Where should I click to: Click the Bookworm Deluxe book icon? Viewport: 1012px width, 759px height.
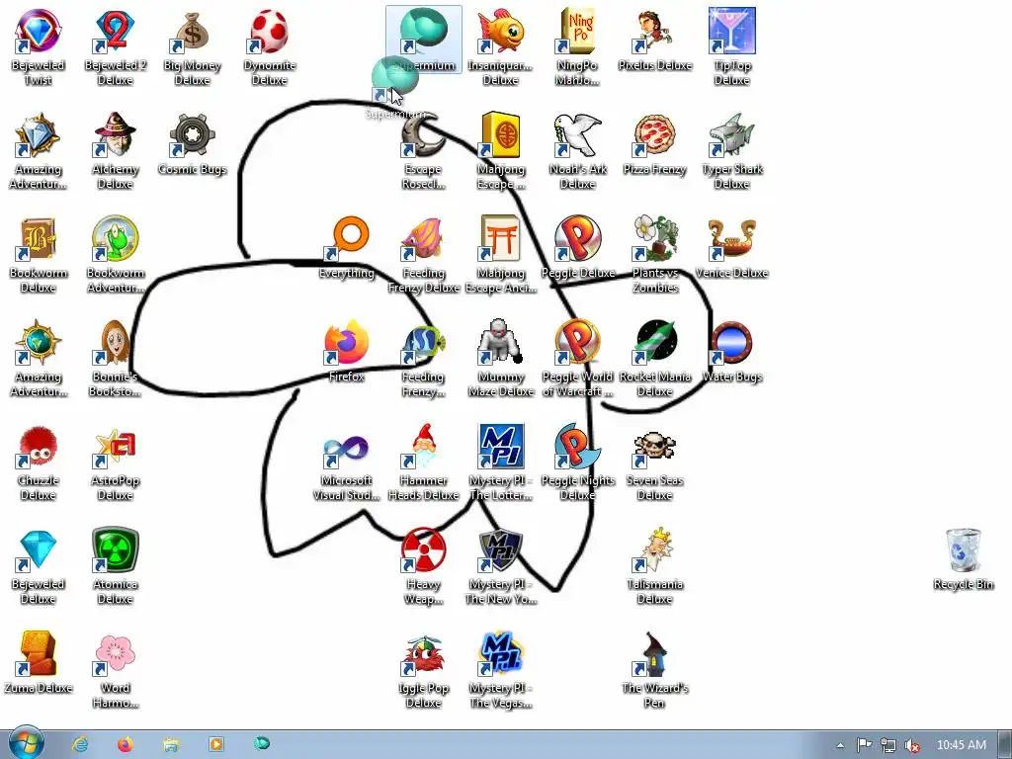coord(39,254)
